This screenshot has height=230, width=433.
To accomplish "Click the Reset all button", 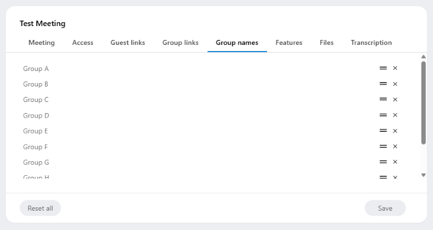I will tap(41, 208).
